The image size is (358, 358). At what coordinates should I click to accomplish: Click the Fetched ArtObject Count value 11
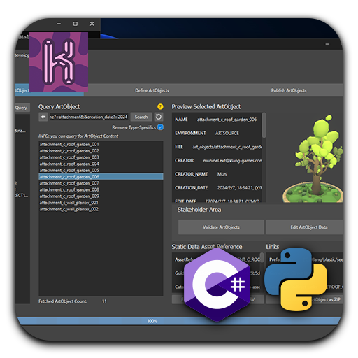pyautogui.click(x=104, y=301)
